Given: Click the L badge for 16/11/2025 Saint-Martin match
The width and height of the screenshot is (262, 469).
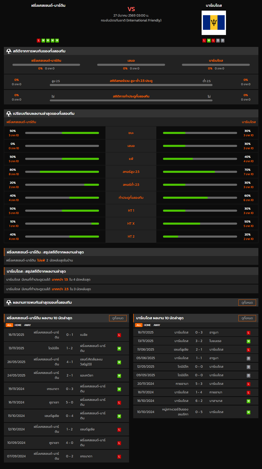Looking at the screenshot, I should click(119, 335).
